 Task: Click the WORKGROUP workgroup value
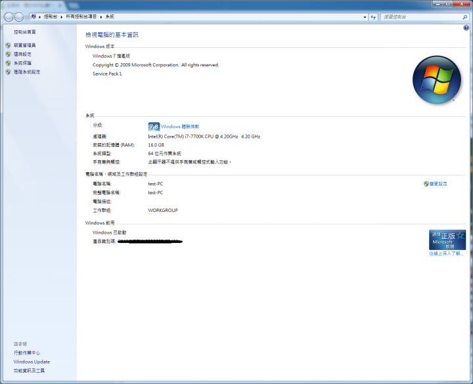[163, 211]
